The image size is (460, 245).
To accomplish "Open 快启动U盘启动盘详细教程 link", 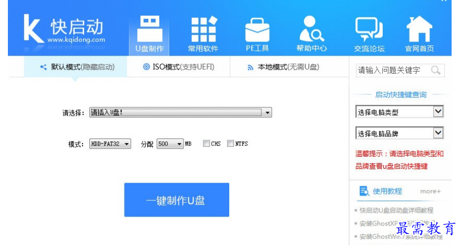I will coord(396,210).
